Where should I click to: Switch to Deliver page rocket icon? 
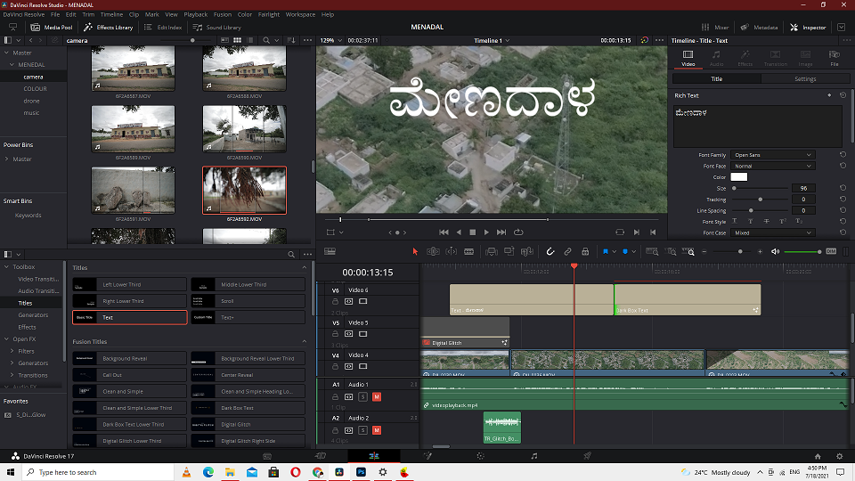[x=587, y=456]
